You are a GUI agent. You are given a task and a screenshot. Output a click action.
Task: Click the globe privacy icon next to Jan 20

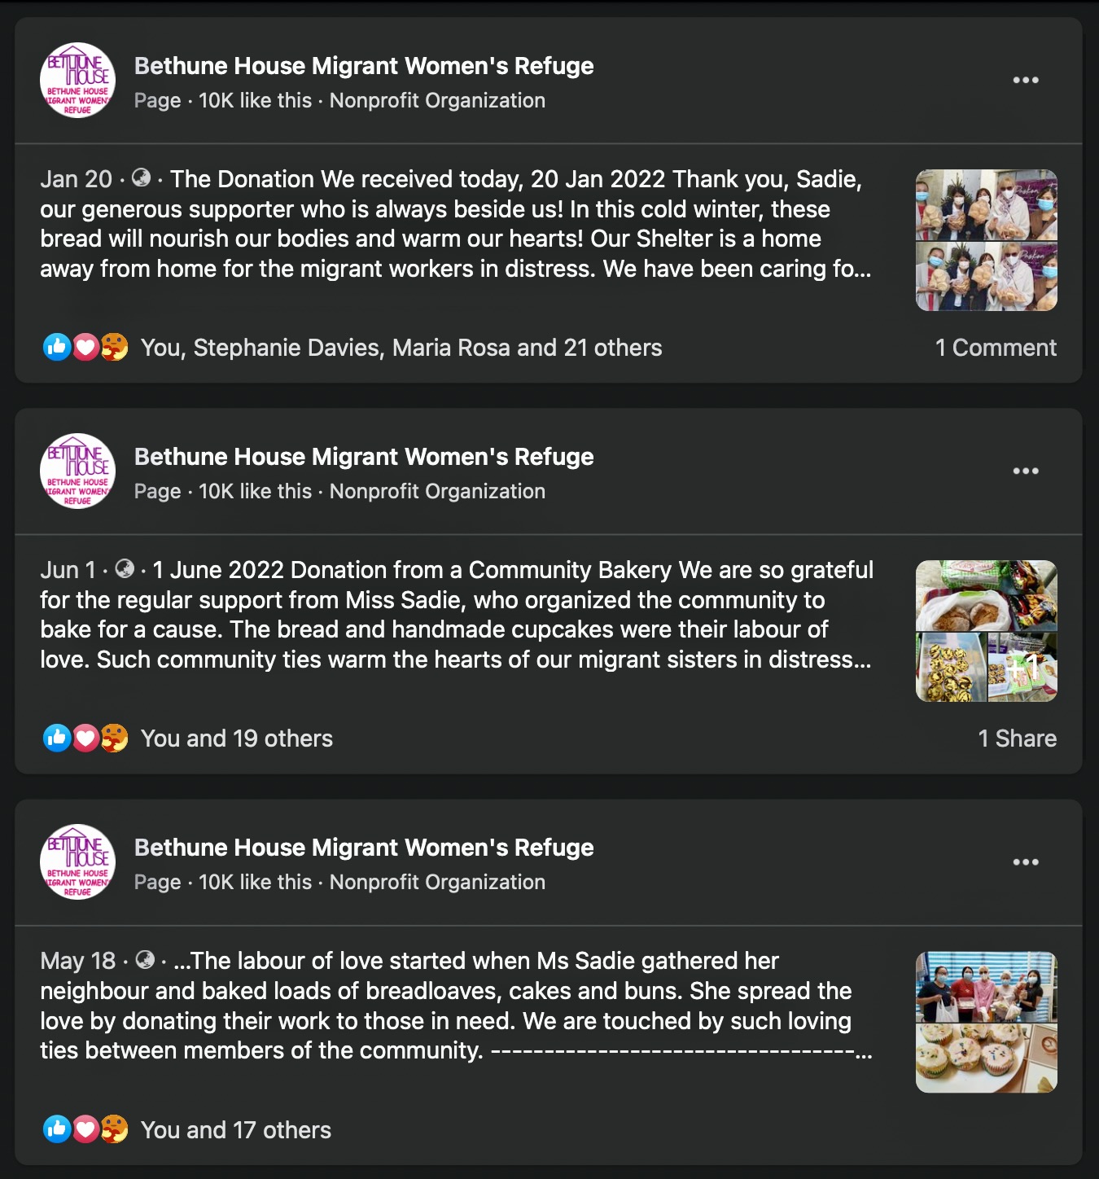coord(142,178)
